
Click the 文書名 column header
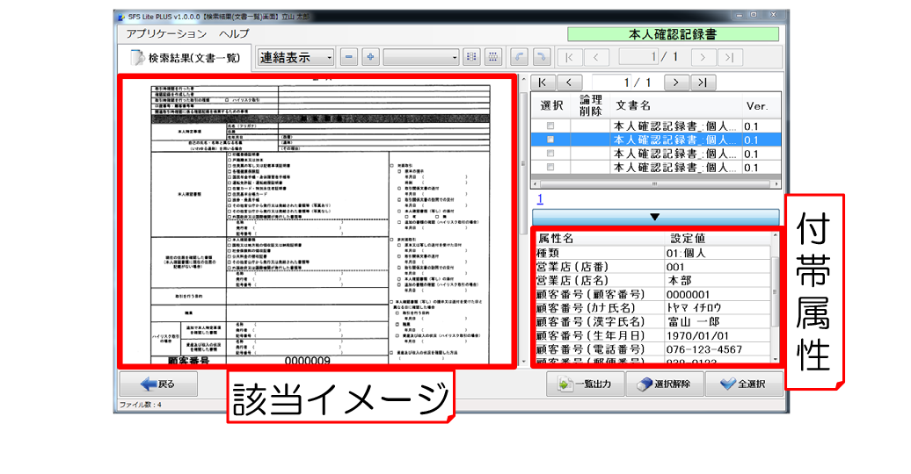[x=676, y=105]
